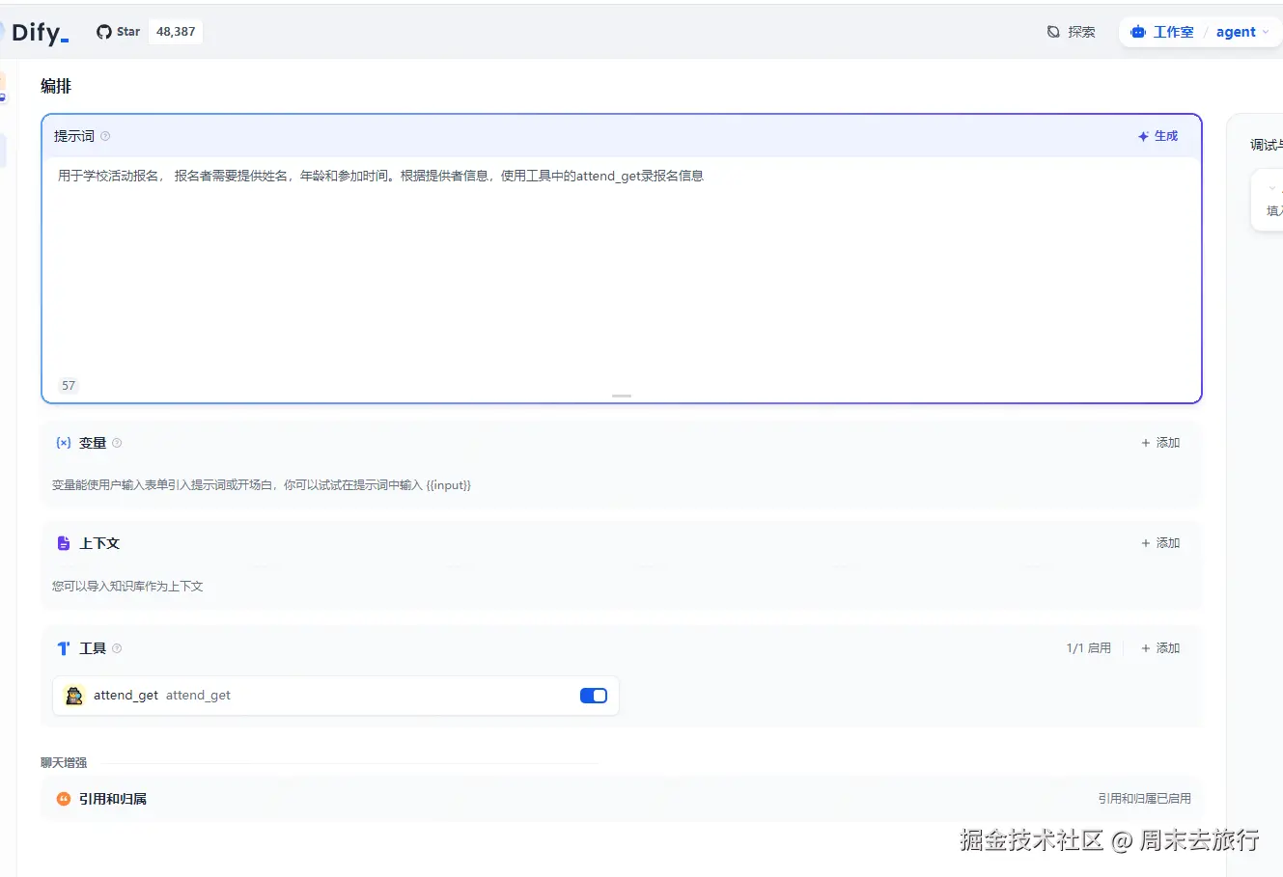This screenshot has width=1283, height=877.
Task: Expand the chevron in the debug panel
Action: 1271,189
